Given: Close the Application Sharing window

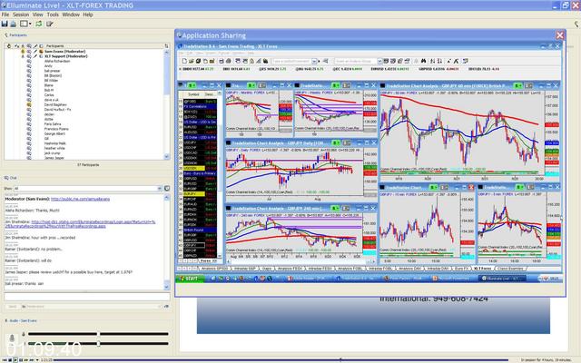Looking at the screenshot, I should tap(559, 35).
